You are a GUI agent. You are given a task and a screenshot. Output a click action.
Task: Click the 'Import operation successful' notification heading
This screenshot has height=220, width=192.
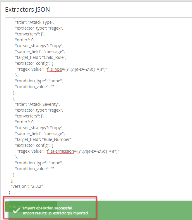(x=48, y=208)
